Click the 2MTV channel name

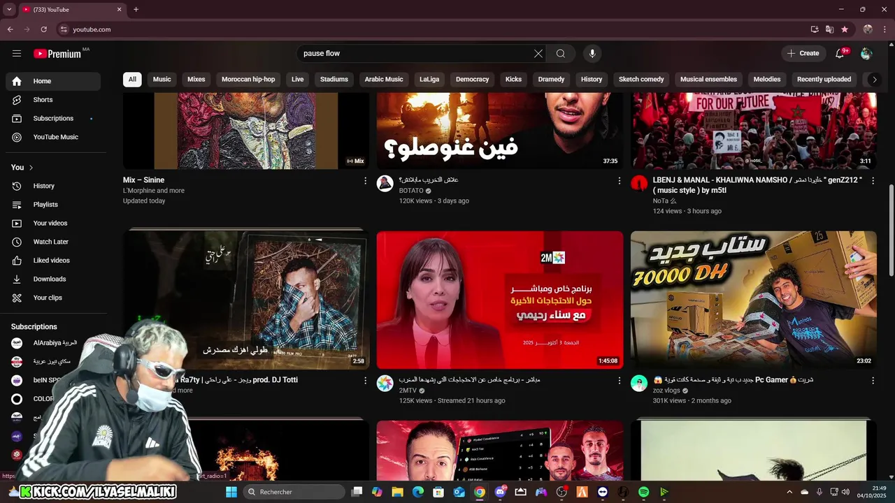click(408, 391)
